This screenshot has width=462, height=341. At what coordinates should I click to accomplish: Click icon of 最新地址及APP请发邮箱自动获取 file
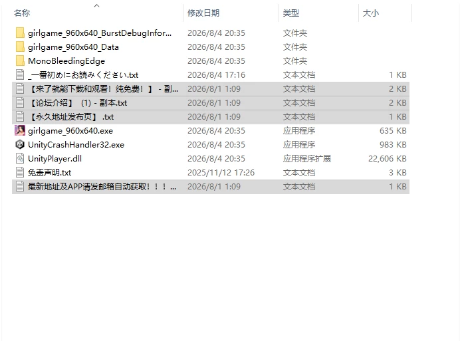tap(20, 187)
